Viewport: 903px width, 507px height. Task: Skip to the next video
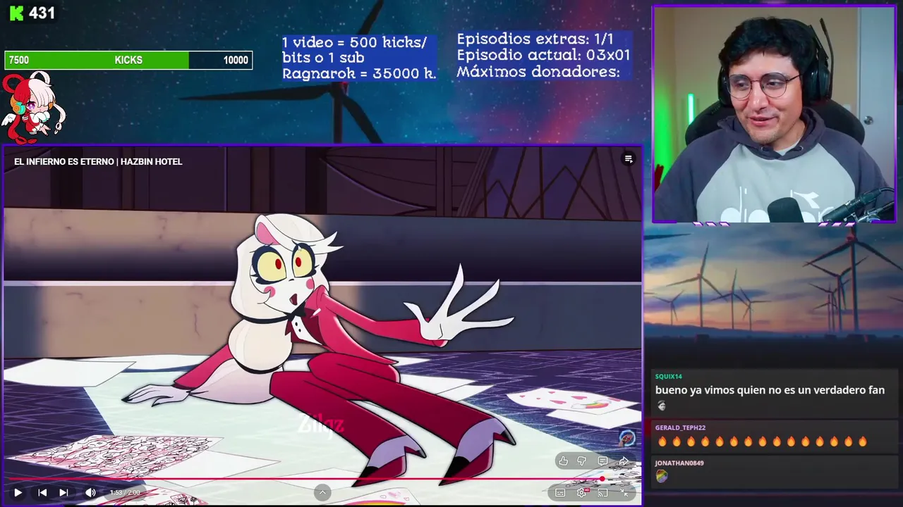(63, 493)
